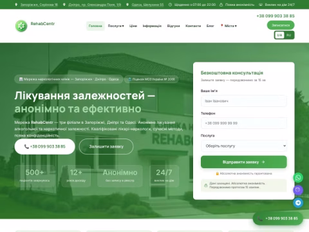Expand the Послуги navigation dropdown

click(116, 26)
